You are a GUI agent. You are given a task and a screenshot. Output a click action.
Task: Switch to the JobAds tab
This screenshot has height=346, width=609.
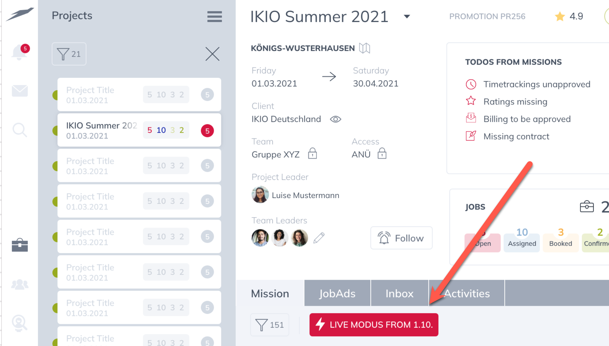click(x=337, y=293)
